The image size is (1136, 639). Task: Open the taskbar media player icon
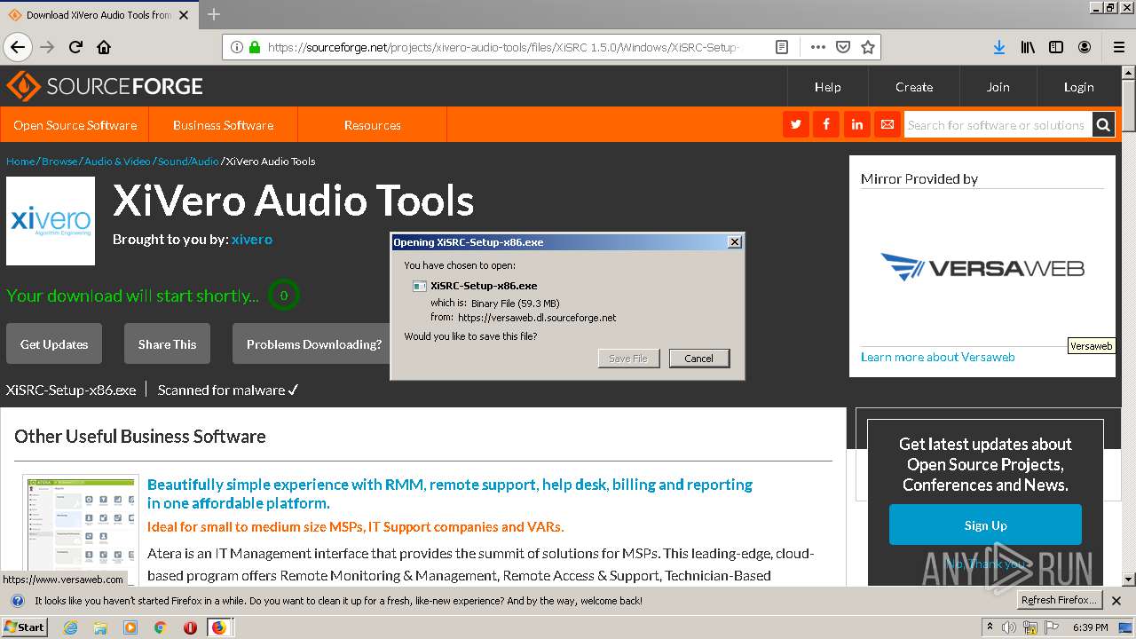click(x=130, y=627)
